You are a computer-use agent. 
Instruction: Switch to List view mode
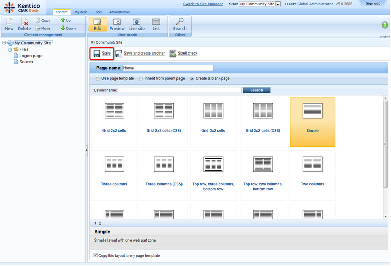click(x=156, y=24)
